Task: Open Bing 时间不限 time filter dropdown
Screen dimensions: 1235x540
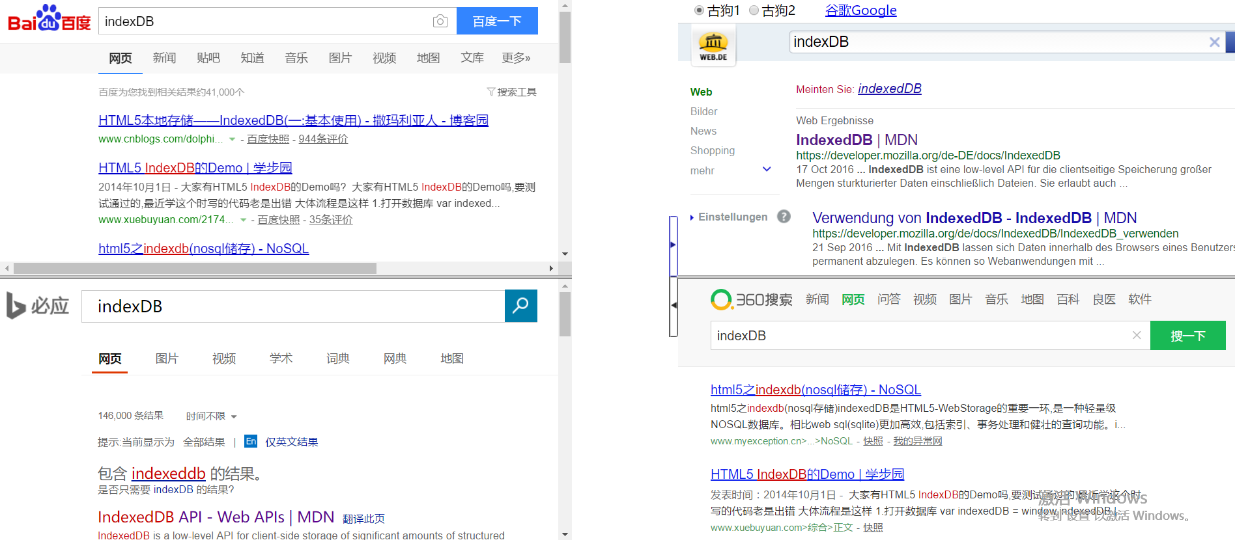Action: 212,416
